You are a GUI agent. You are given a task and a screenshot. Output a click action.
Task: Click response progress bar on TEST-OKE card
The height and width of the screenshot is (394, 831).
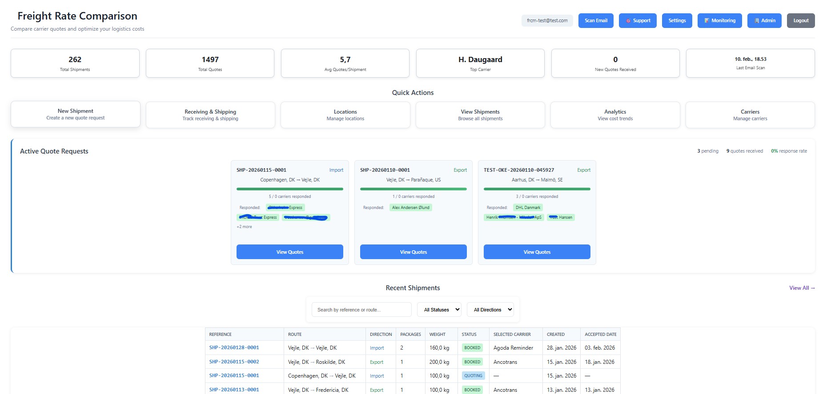click(537, 189)
